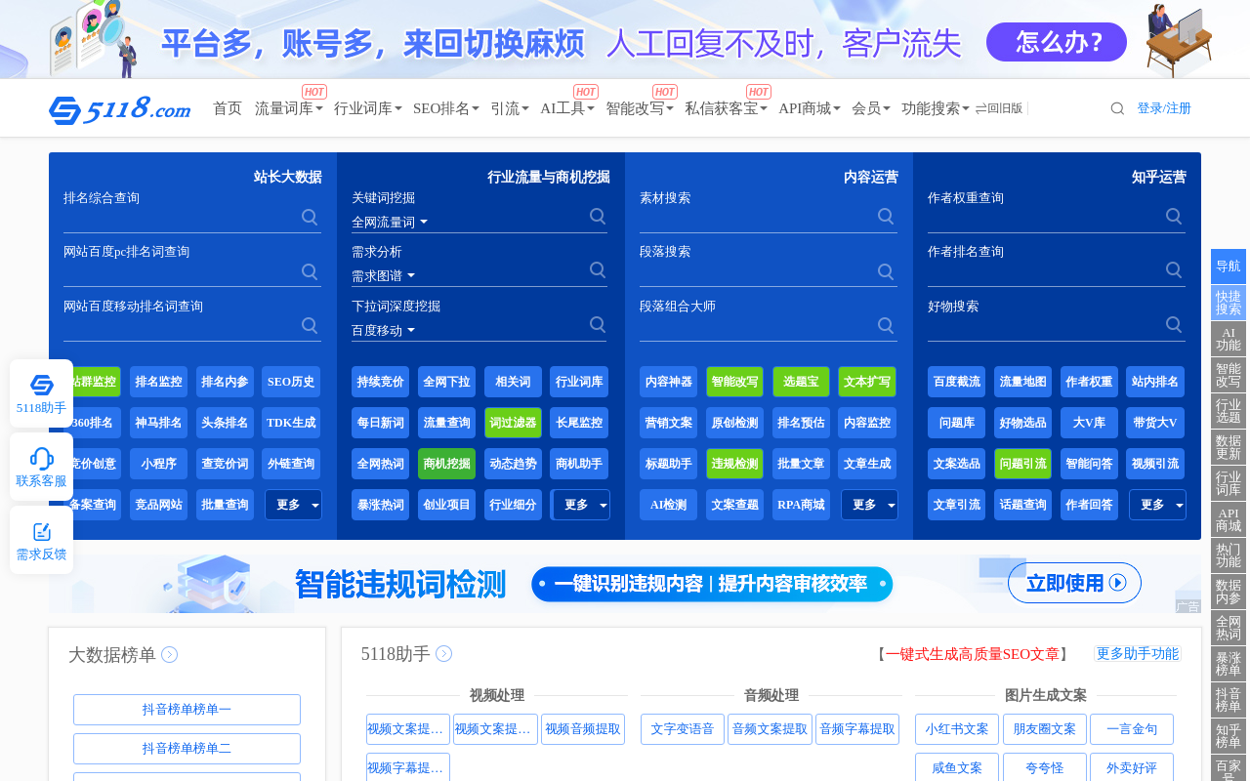This screenshot has height=781, width=1250.
Task: Open the AI工具 navigation menu
Action: point(566,108)
